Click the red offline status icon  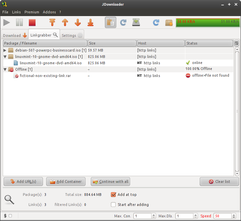(x=188, y=75)
